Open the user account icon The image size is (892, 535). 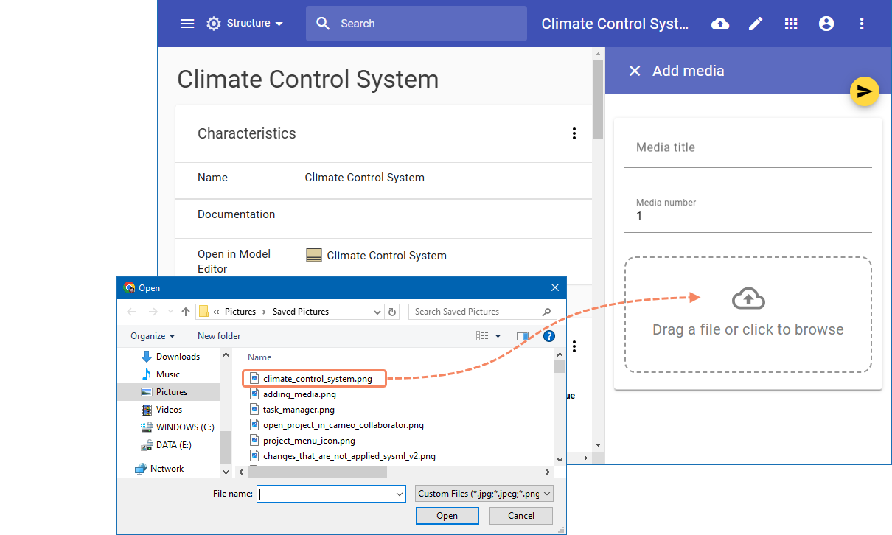[x=826, y=24]
